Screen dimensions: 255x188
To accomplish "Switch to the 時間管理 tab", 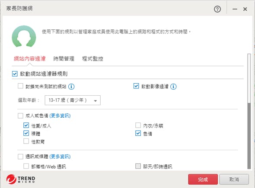I will [x=64, y=59].
